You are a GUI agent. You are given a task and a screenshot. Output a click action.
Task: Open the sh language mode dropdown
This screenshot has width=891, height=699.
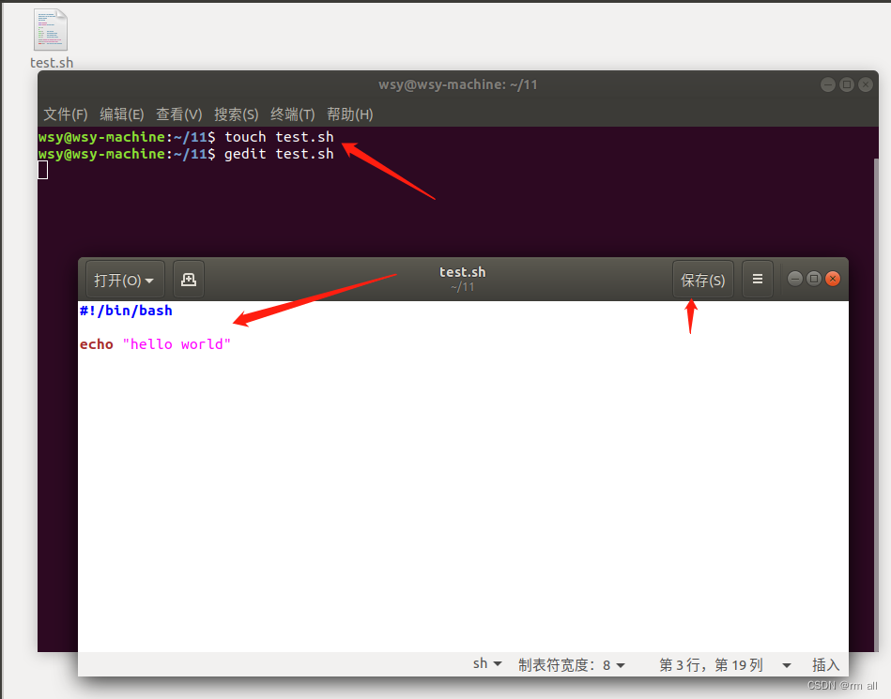pos(486,663)
